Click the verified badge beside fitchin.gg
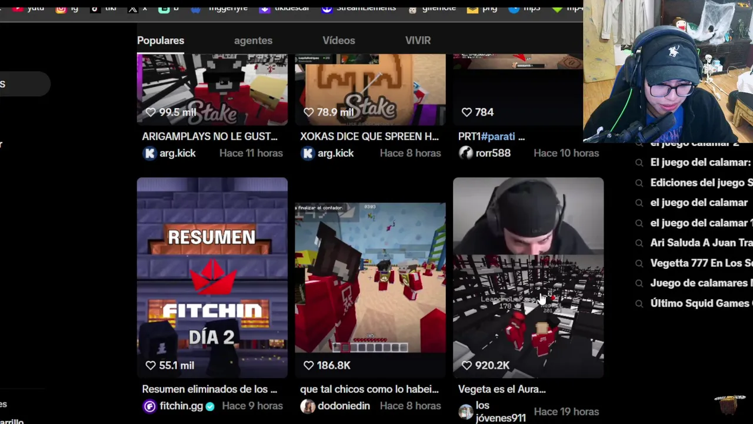This screenshot has width=753, height=424. tap(210, 406)
